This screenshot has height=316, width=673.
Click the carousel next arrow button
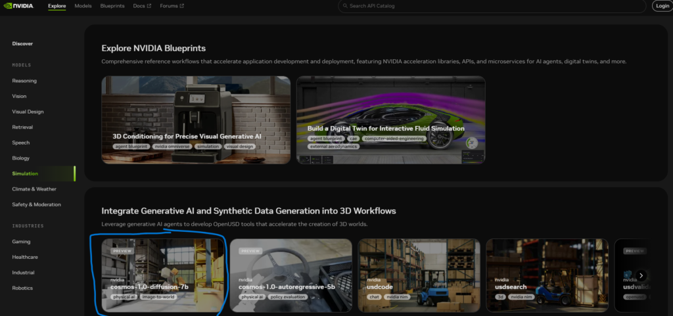pos(641,275)
